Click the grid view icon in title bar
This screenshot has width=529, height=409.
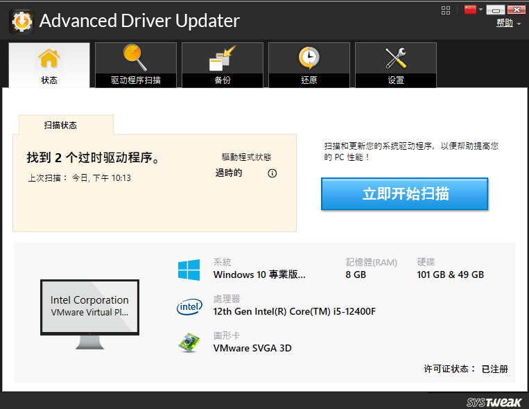446,10
